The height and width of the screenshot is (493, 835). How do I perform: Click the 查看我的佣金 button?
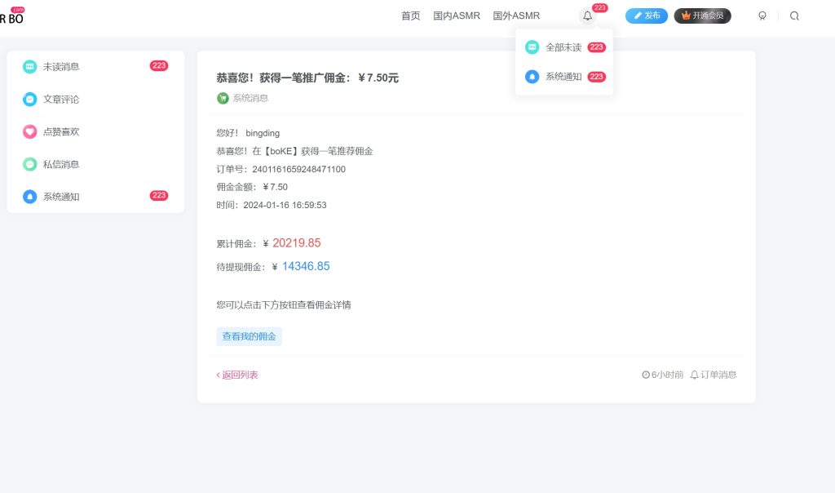point(249,335)
